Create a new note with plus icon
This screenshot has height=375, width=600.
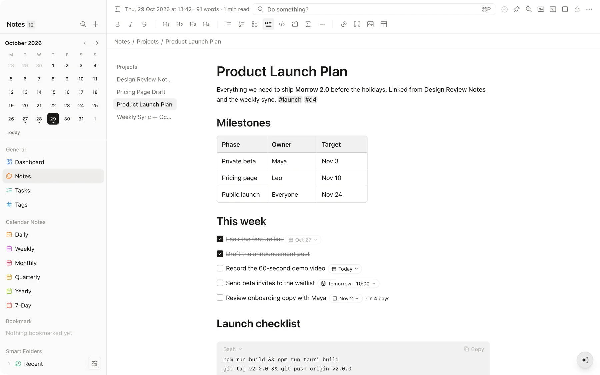[95, 24]
